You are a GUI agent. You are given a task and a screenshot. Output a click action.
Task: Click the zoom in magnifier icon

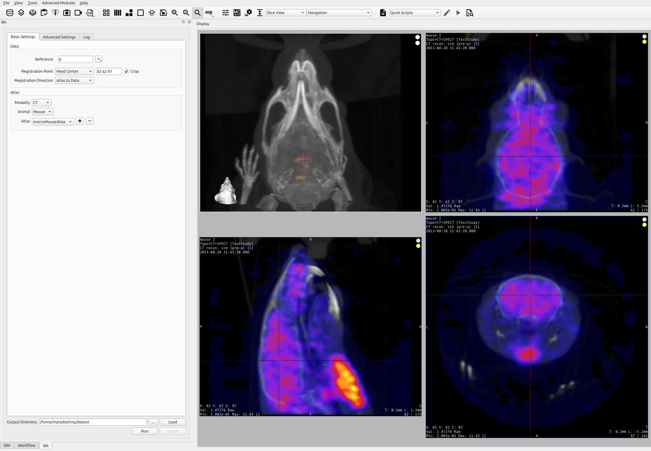tap(175, 13)
